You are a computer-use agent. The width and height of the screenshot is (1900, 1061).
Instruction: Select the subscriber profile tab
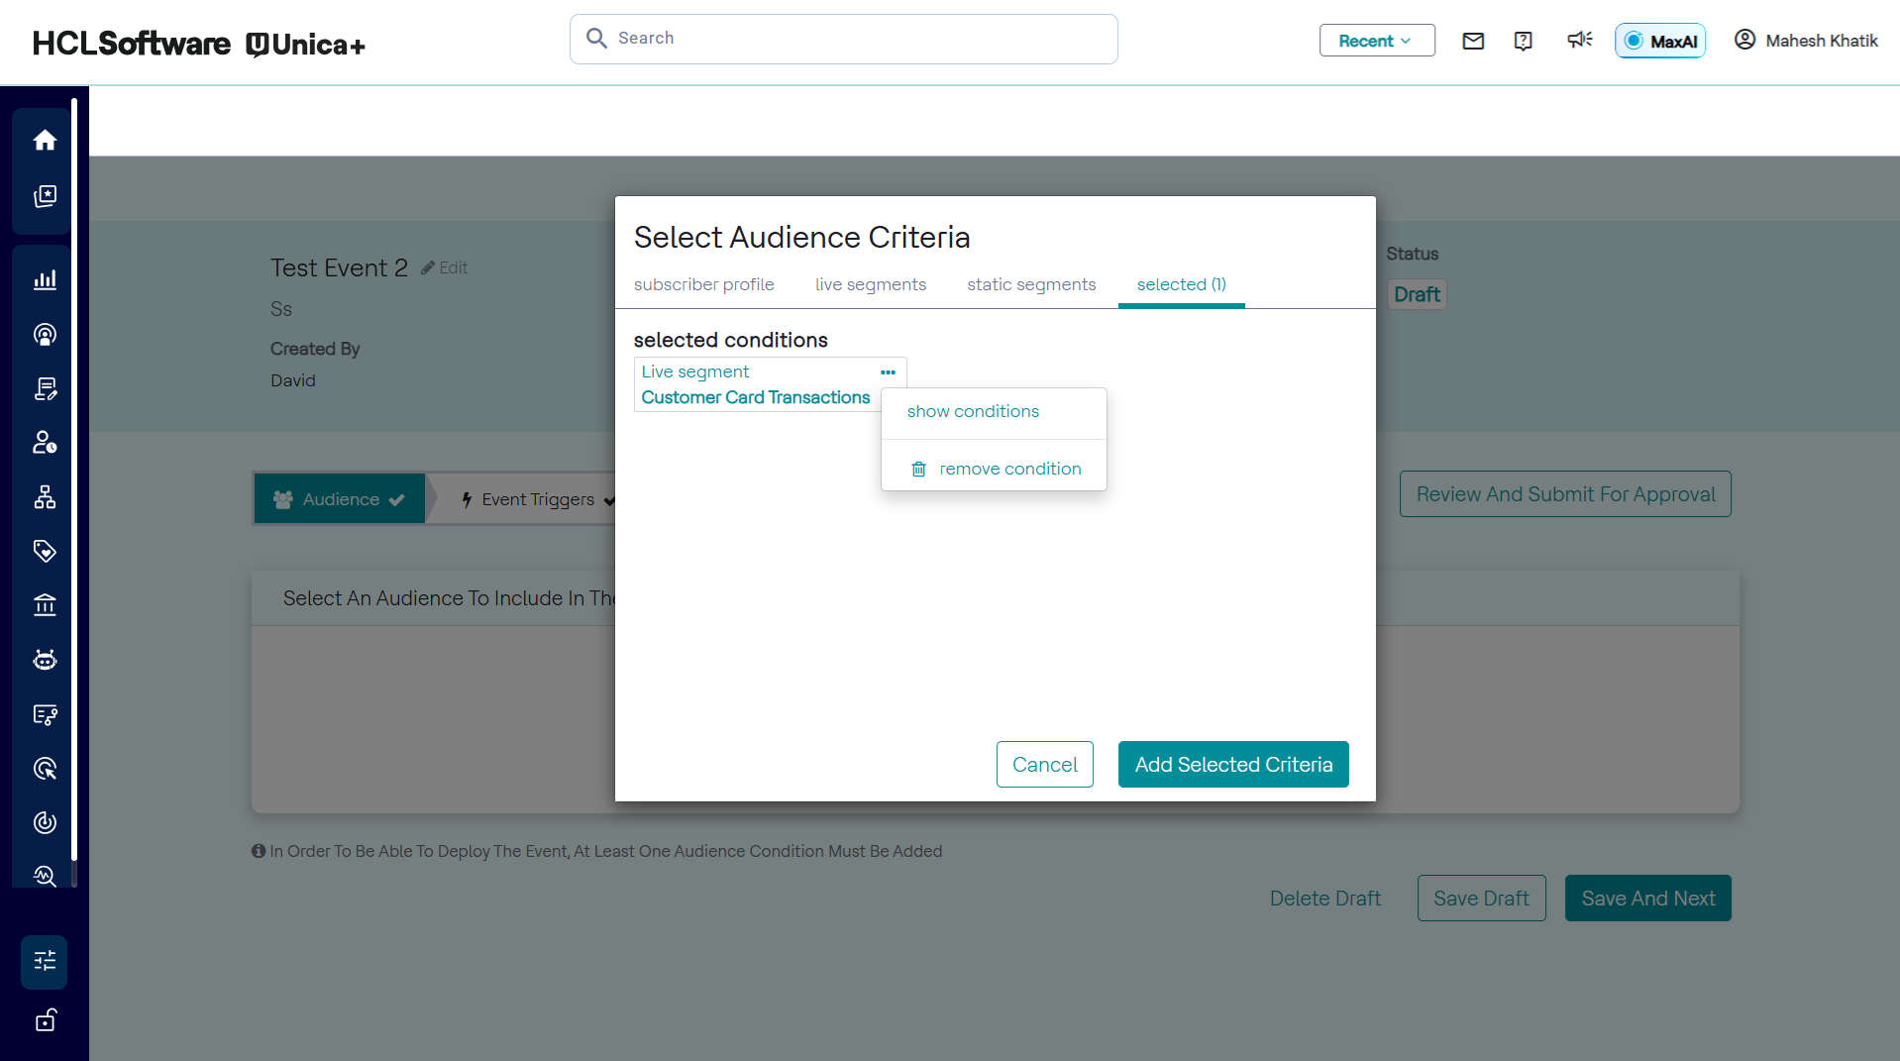[x=703, y=285]
